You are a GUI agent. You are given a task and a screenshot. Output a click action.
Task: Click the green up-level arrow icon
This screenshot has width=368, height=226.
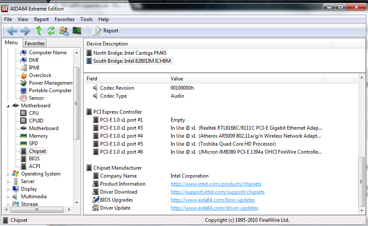click(x=39, y=31)
